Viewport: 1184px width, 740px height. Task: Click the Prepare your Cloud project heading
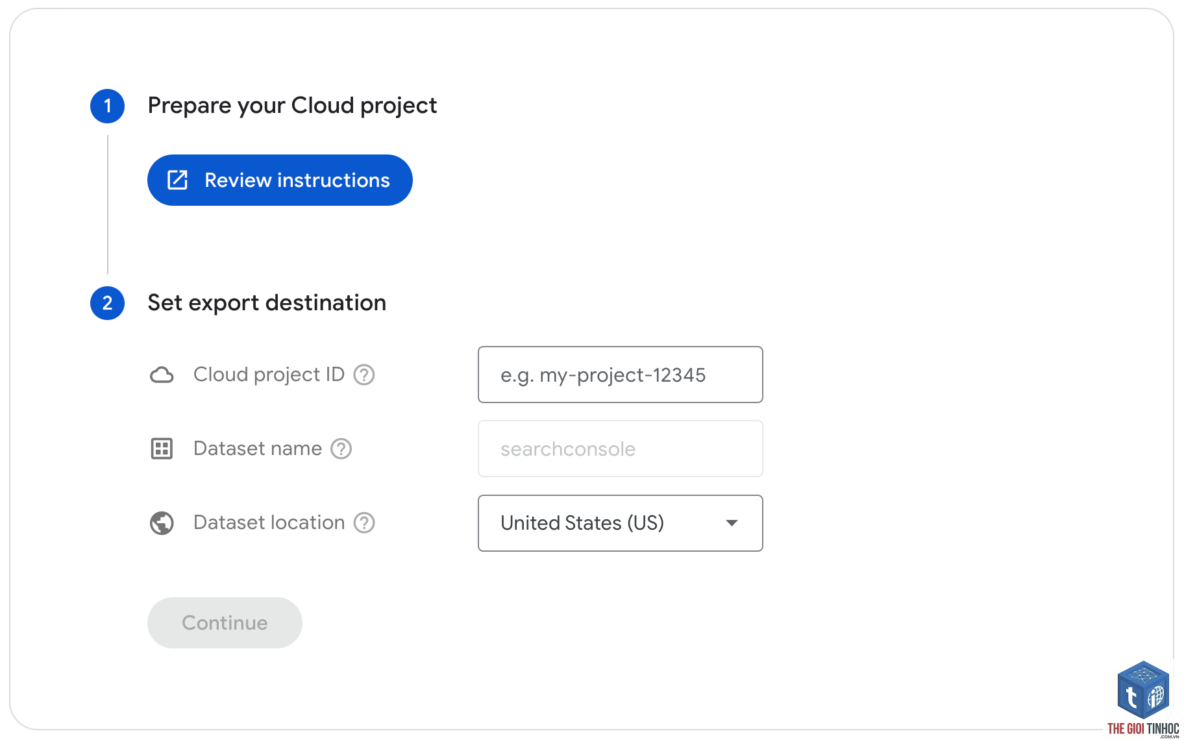[292, 106]
